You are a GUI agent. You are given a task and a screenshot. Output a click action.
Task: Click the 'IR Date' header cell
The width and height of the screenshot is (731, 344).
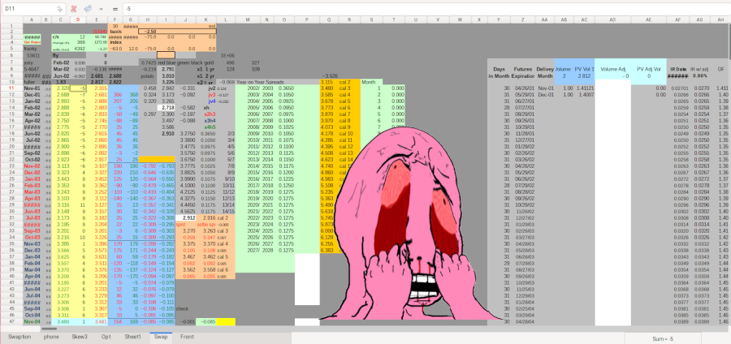[678, 69]
